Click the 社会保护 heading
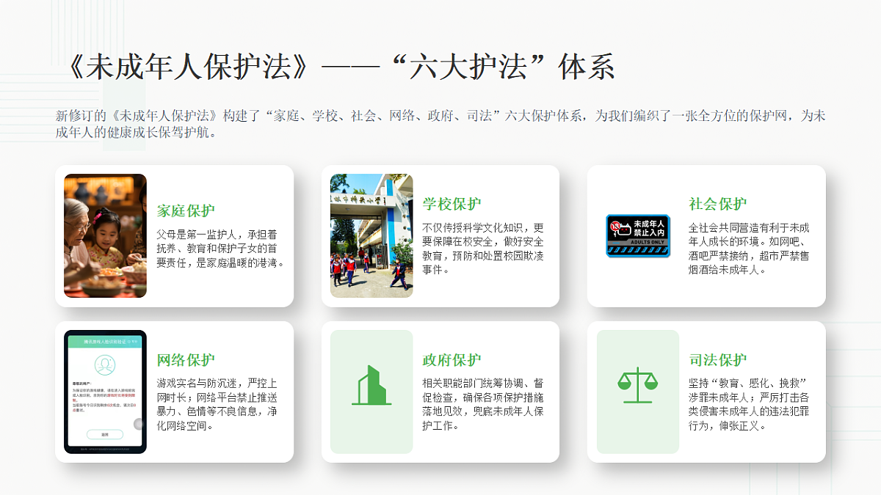Screen dimensions: 881x495 tap(718, 204)
